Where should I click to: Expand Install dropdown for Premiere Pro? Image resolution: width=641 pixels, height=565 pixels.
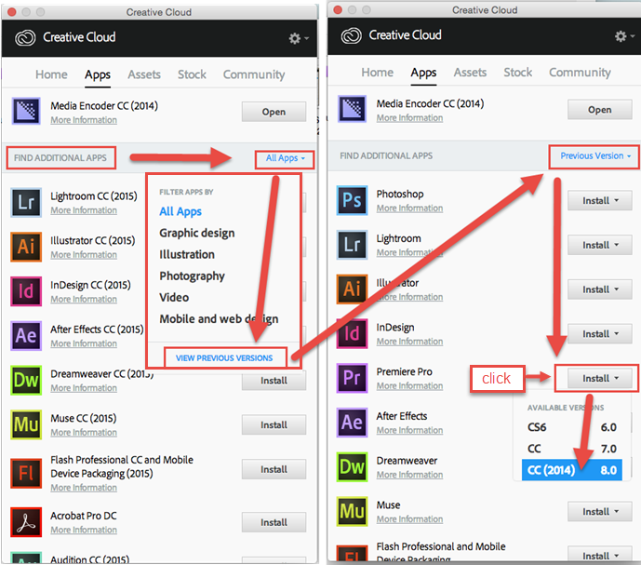(x=600, y=379)
